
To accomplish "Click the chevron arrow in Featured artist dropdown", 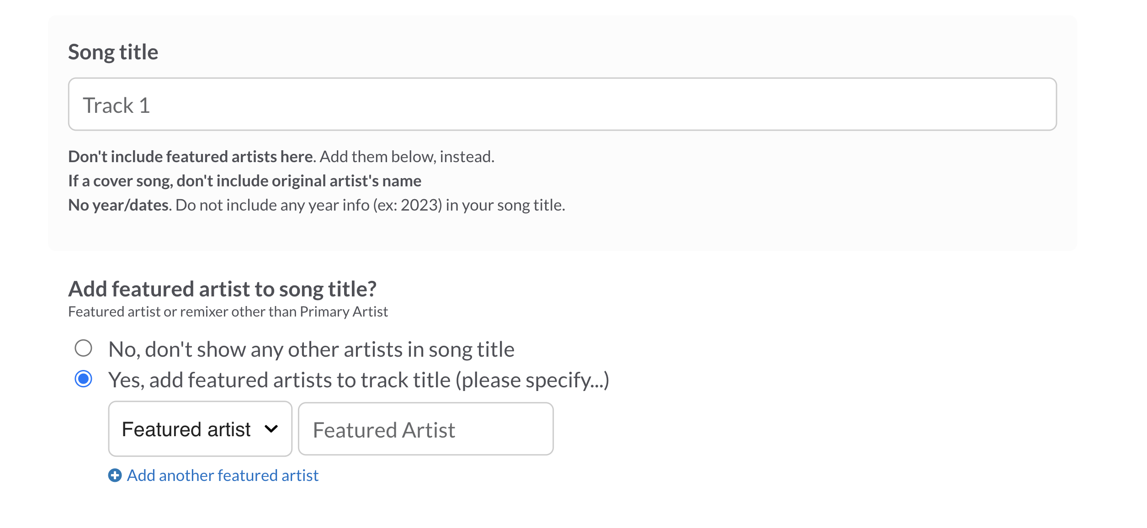I will pos(271,429).
